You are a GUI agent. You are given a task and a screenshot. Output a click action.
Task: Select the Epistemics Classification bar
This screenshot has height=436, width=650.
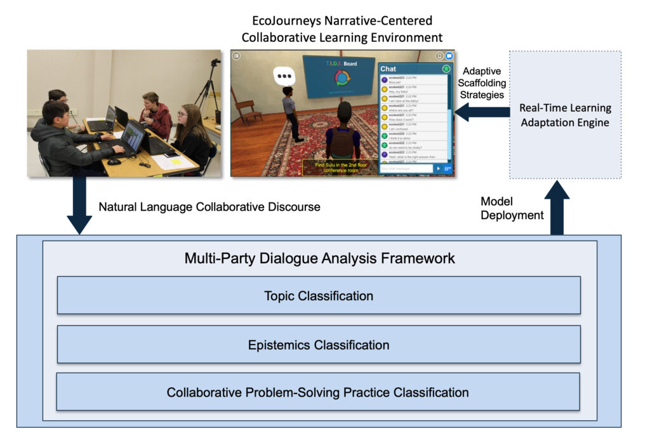coord(319,345)
